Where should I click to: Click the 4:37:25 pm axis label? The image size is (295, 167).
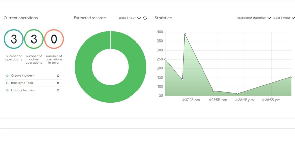click(x=191, y=100)
